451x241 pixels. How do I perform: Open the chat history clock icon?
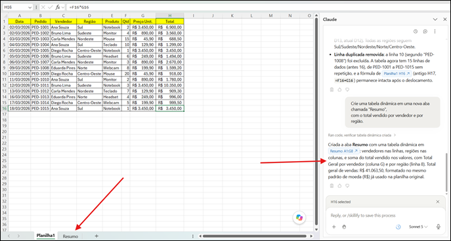(416, 31)
